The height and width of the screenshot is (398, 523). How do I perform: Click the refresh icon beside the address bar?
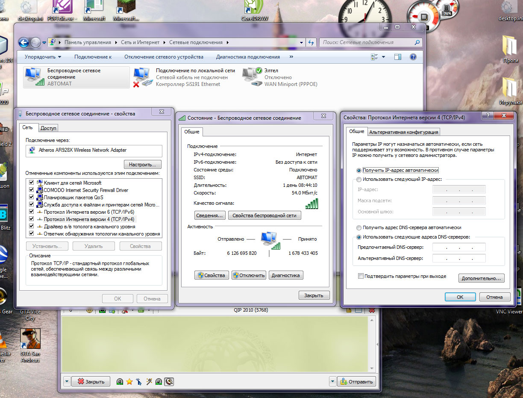click(x=311, y=42)
